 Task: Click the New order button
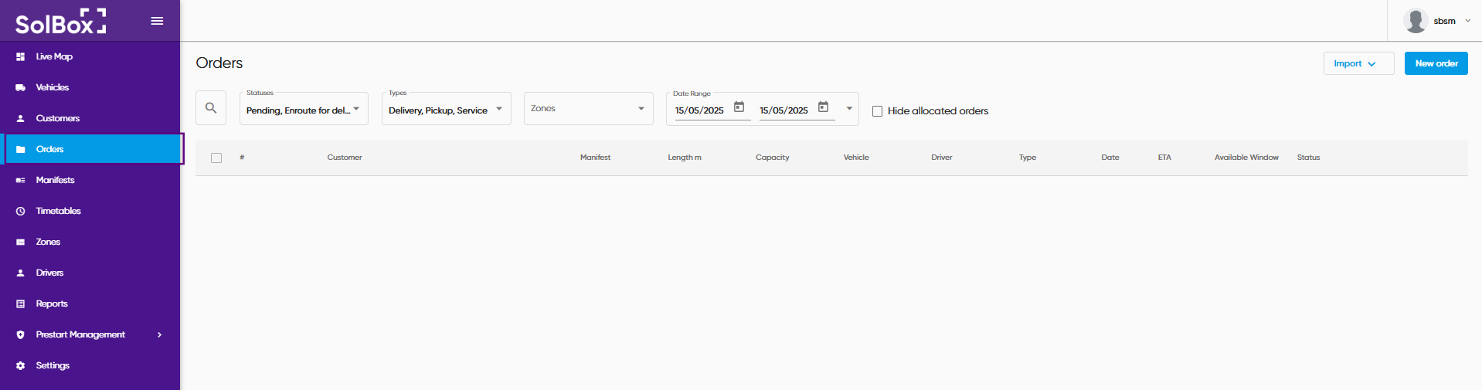pyautogui.click(x=1436, y=63)
